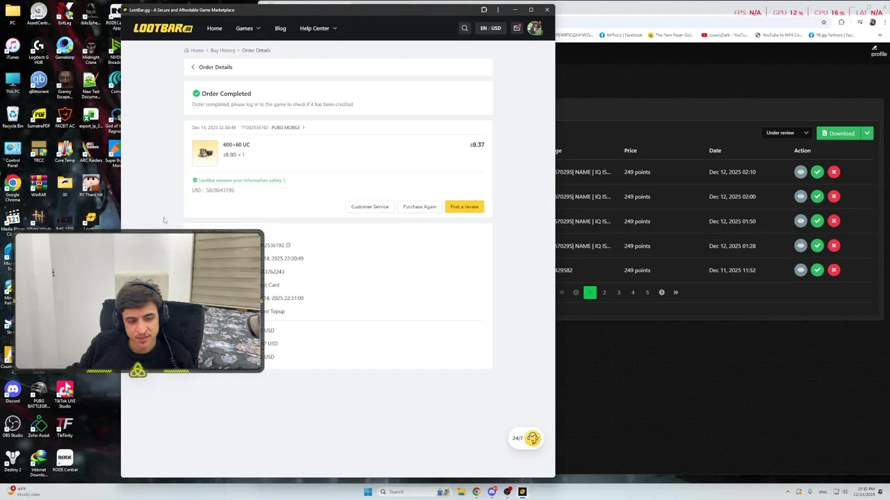The width and height of the screenshot is (890, 500).
Task: Open OBS Studio desktop shortcut
Action: pyautogui.click(x=13, y=427)
